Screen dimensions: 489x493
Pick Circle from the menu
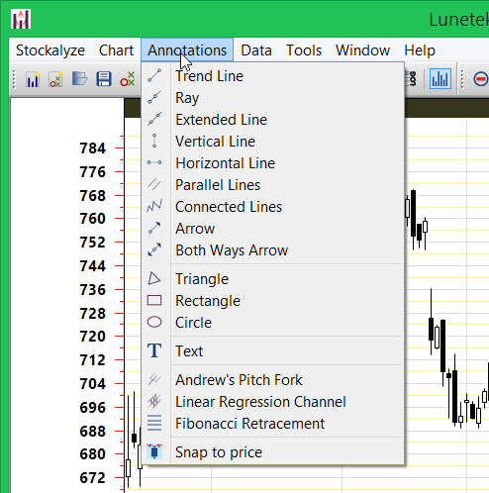point(272,323)
